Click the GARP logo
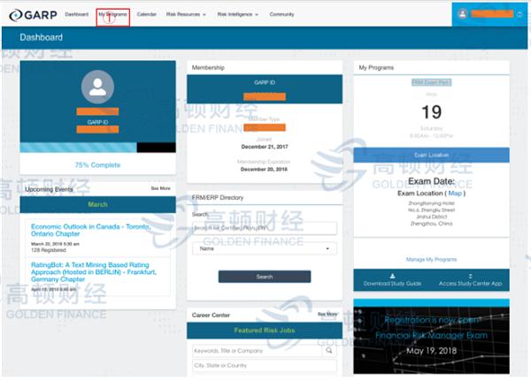This screenshot has width=531, height=380. (33, 15)
